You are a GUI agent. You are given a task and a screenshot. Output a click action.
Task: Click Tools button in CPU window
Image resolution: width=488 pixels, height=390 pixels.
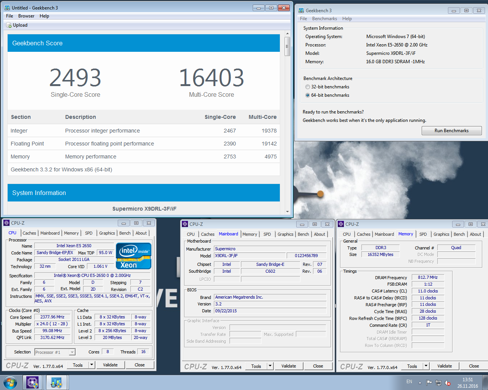click(x=78, y=365)
